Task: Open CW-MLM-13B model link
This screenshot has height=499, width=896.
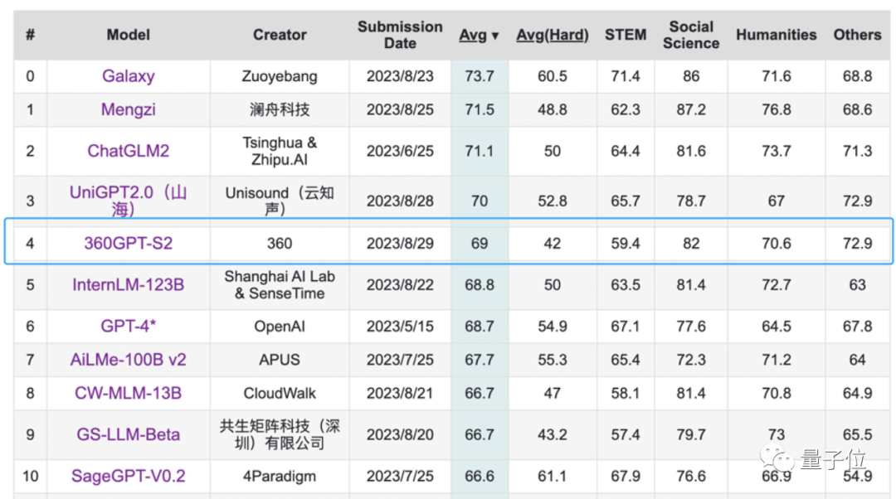Action: click(x=128, y=393)
